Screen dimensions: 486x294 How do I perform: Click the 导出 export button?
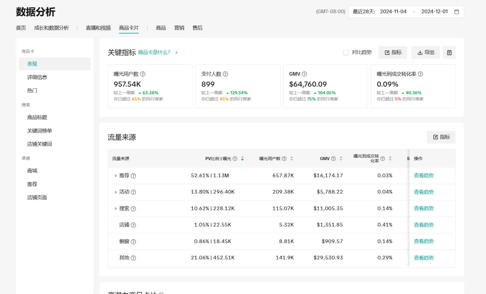click(426, 53)
